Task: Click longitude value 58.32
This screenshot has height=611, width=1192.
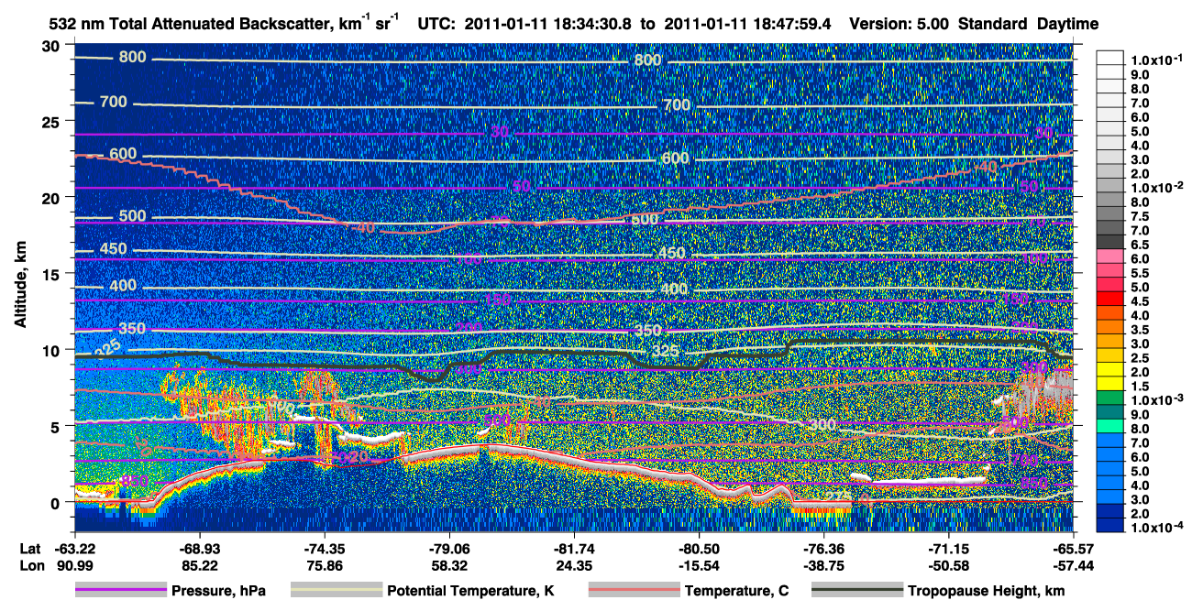Action: pyautogui.click(x=449, y=564)
